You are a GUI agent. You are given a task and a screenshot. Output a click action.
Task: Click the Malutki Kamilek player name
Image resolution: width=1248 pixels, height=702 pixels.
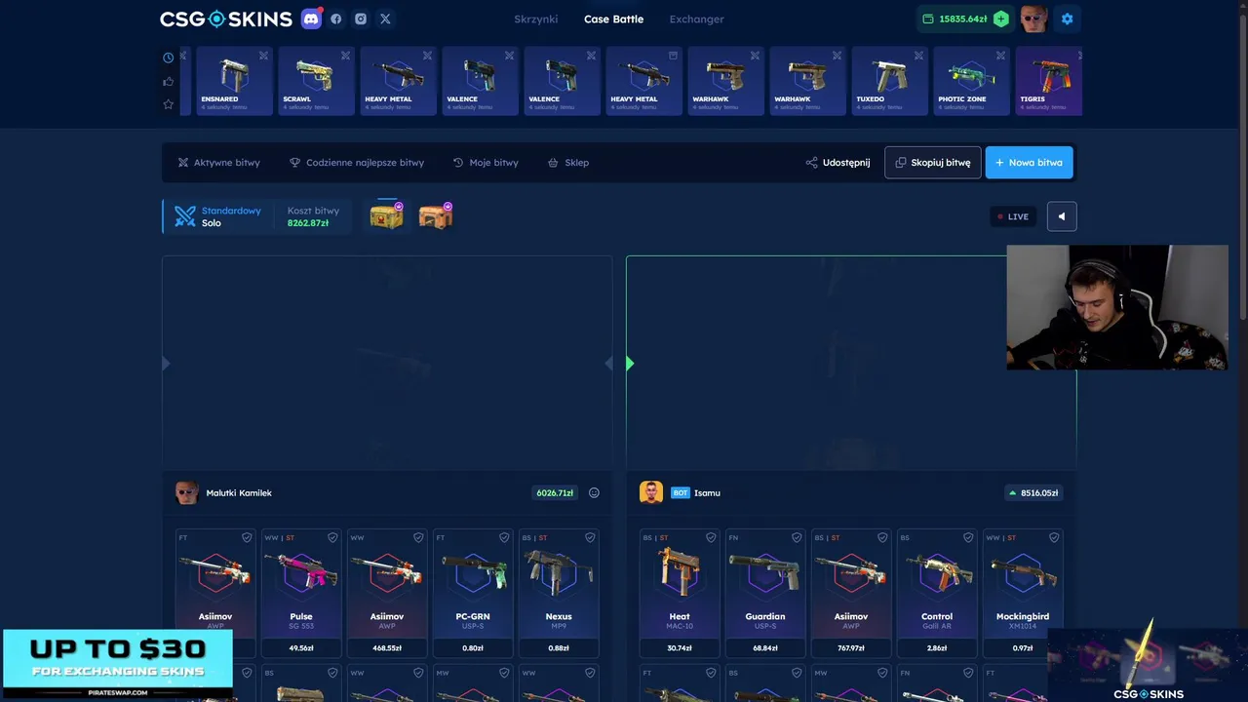point(239,492)
